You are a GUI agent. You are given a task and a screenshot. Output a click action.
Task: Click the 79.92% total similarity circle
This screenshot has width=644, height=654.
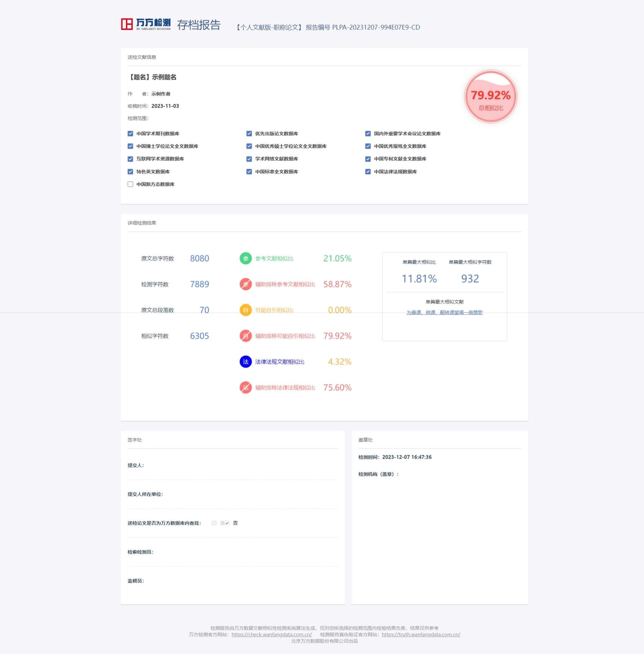[x=490, y=97]
